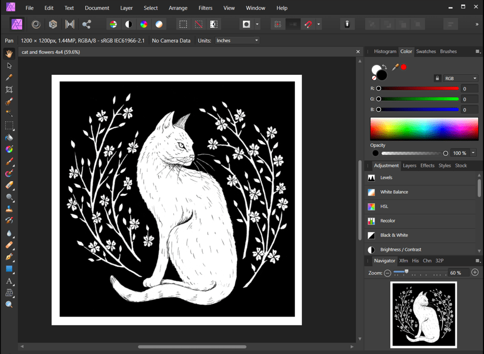Select the Text tool (letter A)

(x=9, y=281)
